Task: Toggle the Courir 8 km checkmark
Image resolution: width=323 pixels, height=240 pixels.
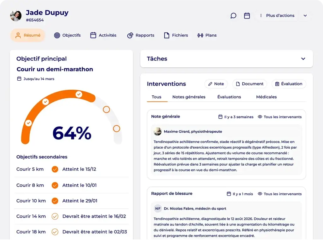Action: 55,185
